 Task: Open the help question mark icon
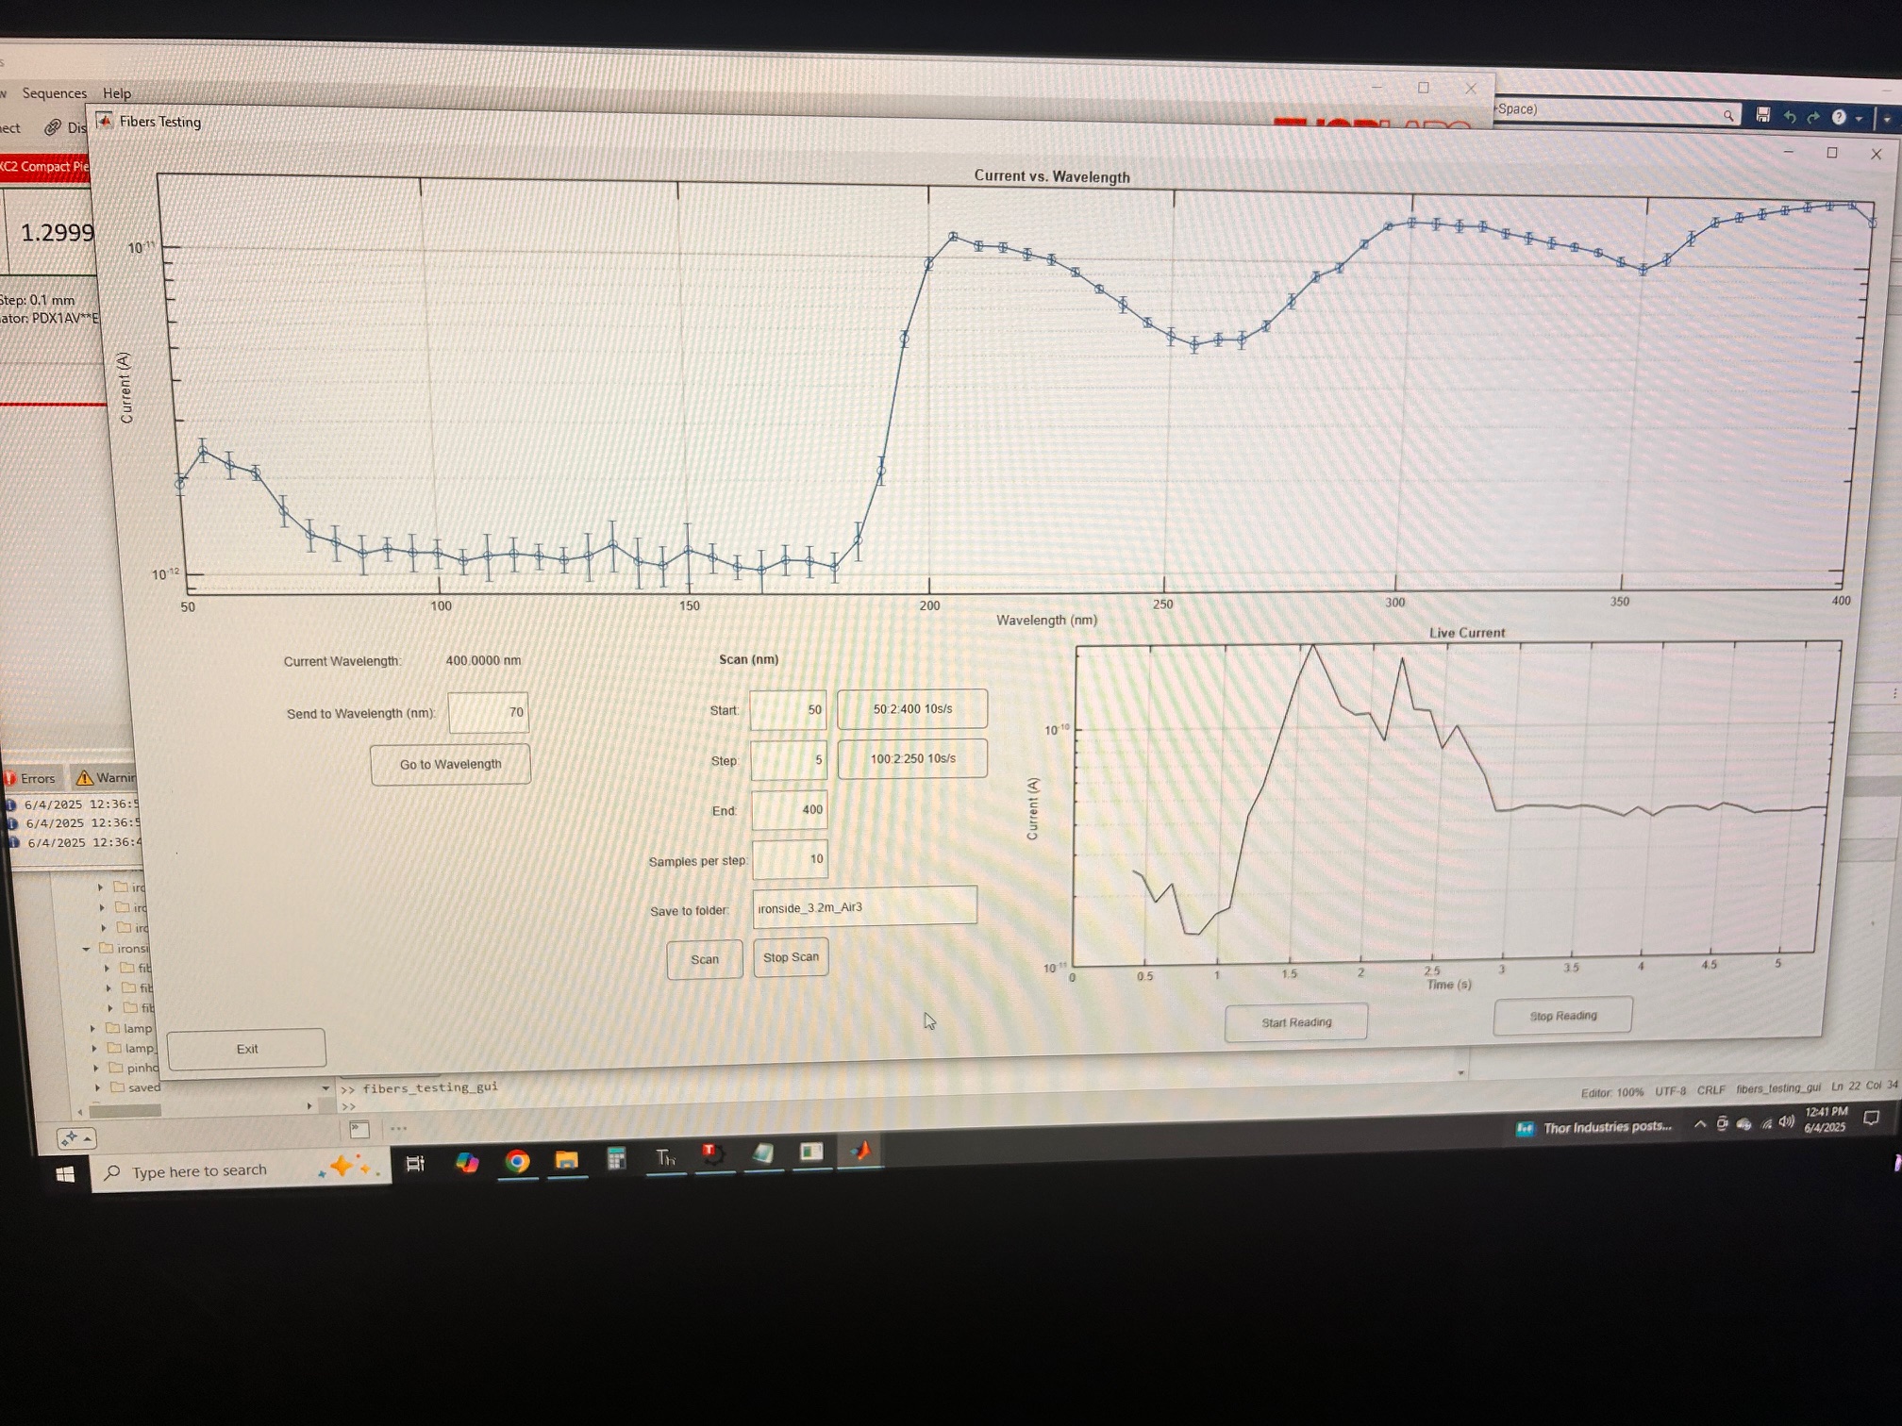(1838, 118)
